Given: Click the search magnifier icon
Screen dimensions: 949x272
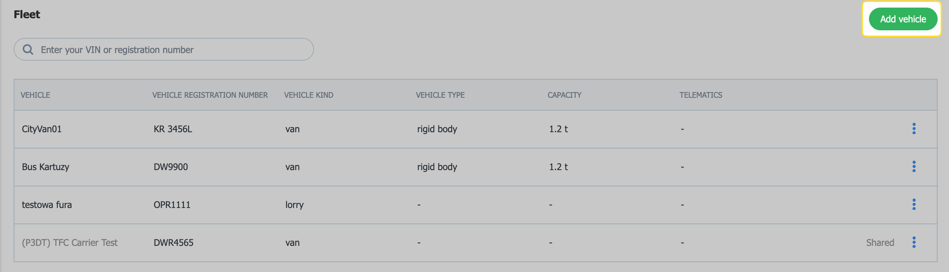Looking at the screenshot, I should click(28, 50).
